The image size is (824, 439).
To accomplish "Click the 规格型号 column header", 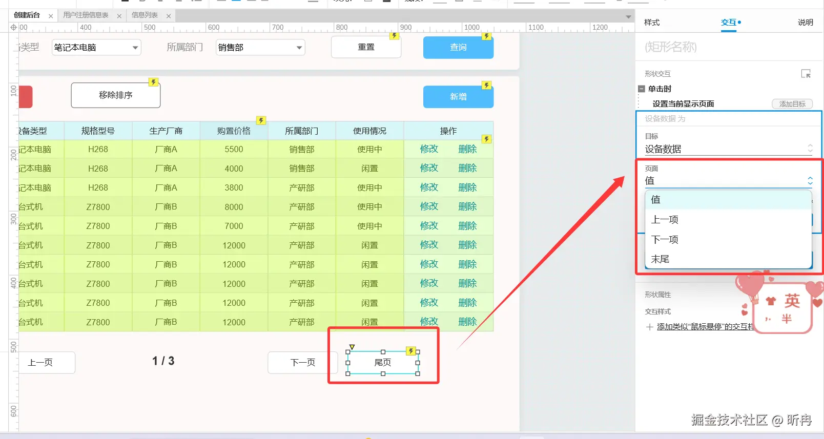I will 98,131.
